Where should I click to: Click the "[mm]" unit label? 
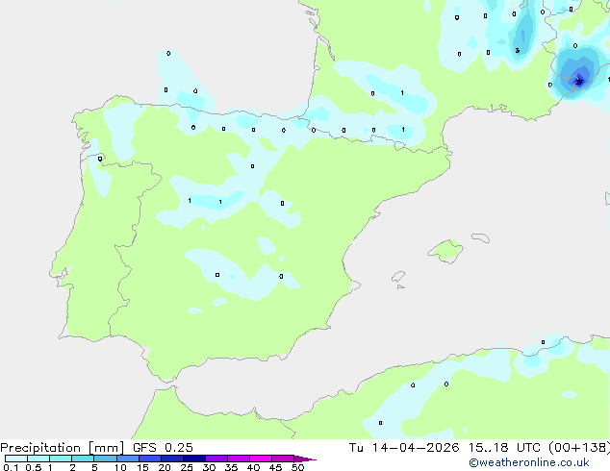107,448
